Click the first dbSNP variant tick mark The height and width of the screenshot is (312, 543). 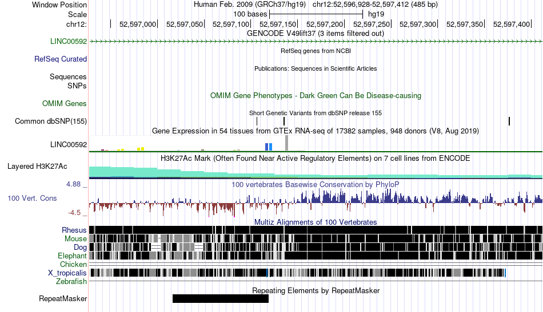(257, 121)
